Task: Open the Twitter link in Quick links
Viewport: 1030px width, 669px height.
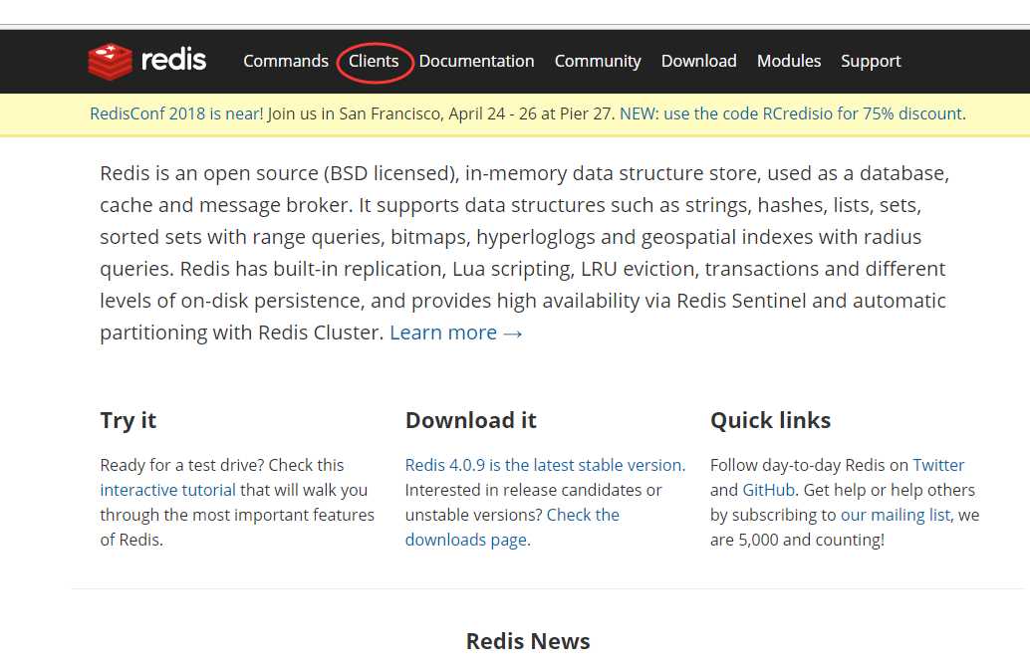Action: tap(938, 465)
